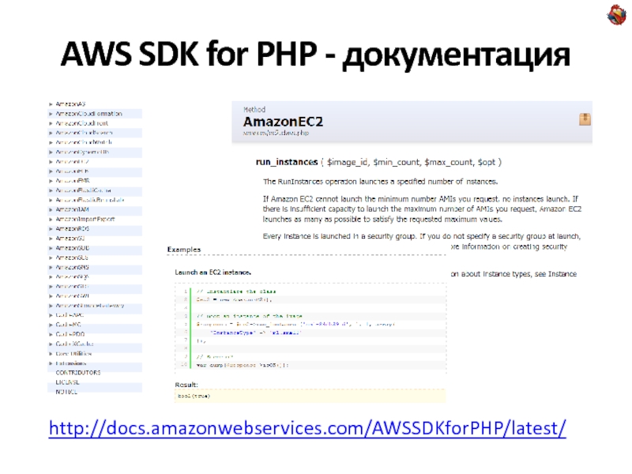Click the AmazonEC2 class title
This screenshot has width=632, height=474.
pos(283,122)
